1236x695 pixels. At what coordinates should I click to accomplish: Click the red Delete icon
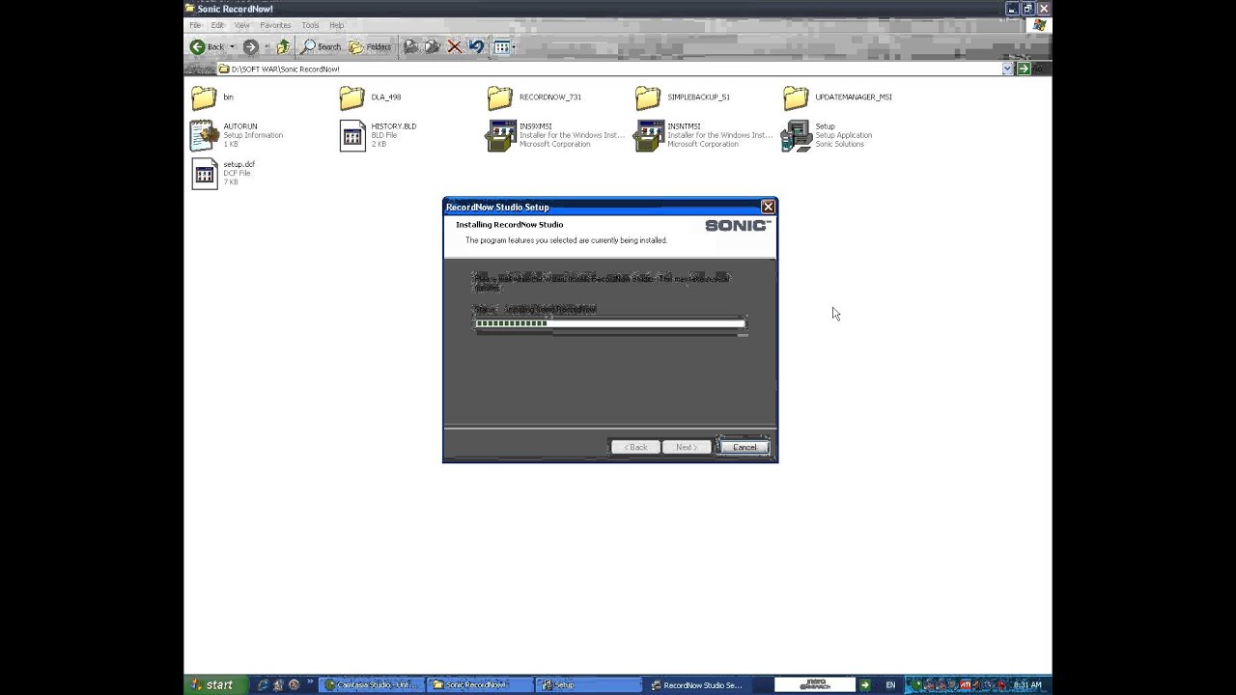[x=454, y=46]
